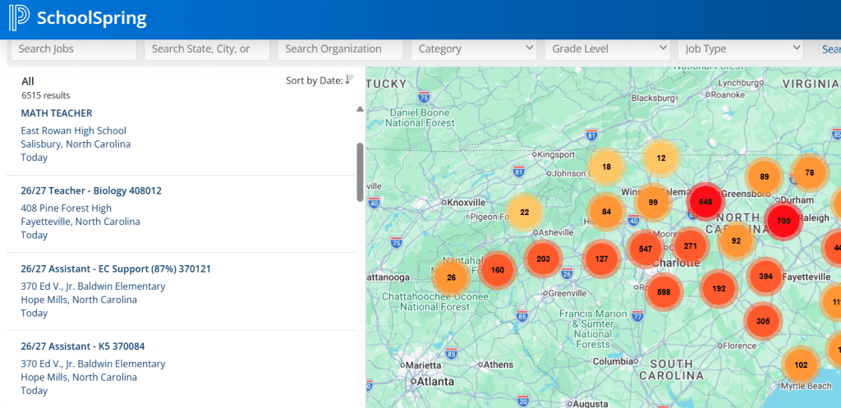Click the job list vertical scrollbar

click(x=359, y=172)
